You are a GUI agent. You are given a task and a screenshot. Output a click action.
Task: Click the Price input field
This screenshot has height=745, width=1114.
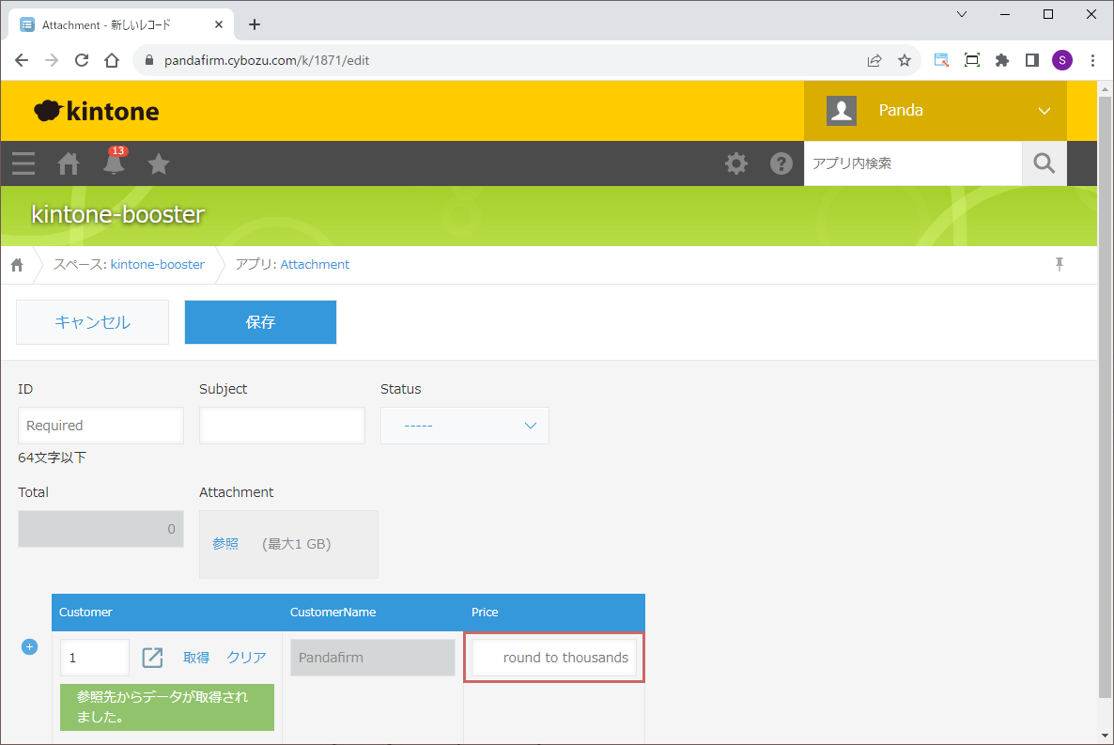click(x=554, y=658)
